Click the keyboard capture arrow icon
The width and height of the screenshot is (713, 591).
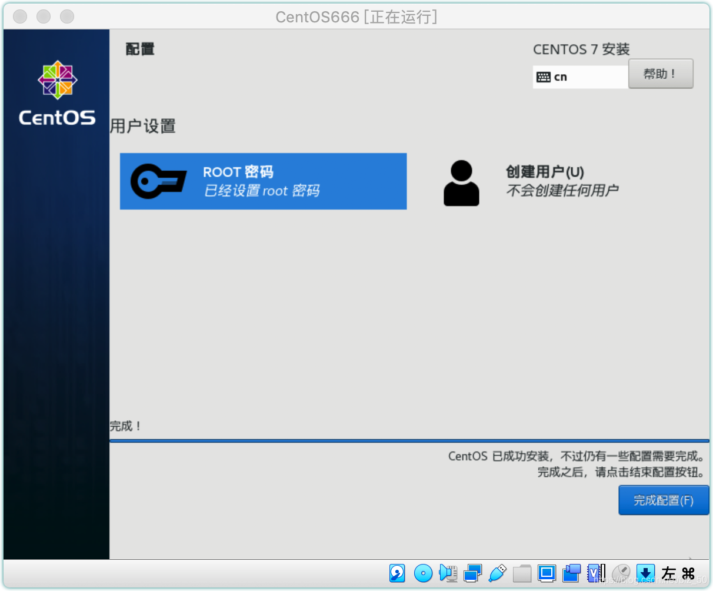click(x=646, y=573)
